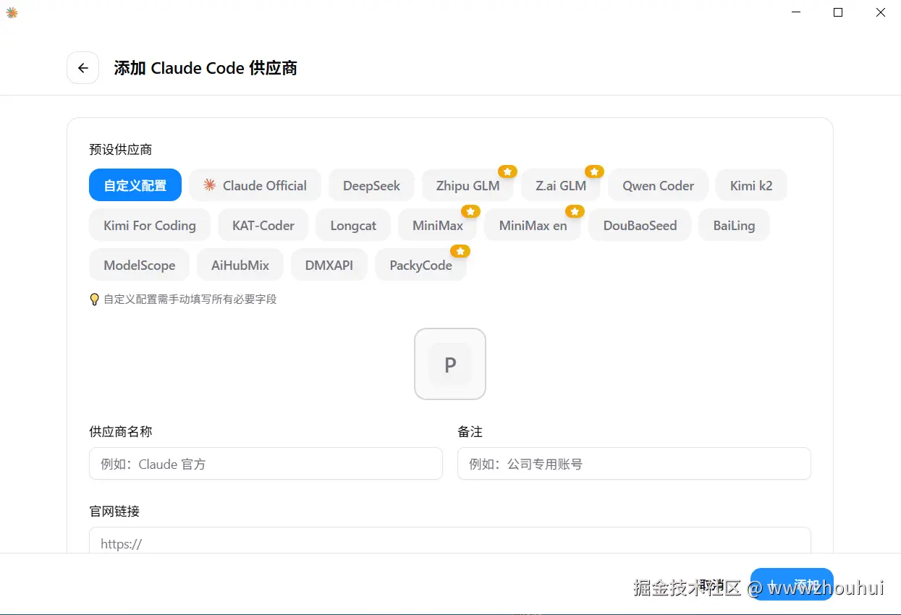
Task: Click the 添加 Claude Code 供应商 heading
Action: pyautogui.click(x=206, y=68)
